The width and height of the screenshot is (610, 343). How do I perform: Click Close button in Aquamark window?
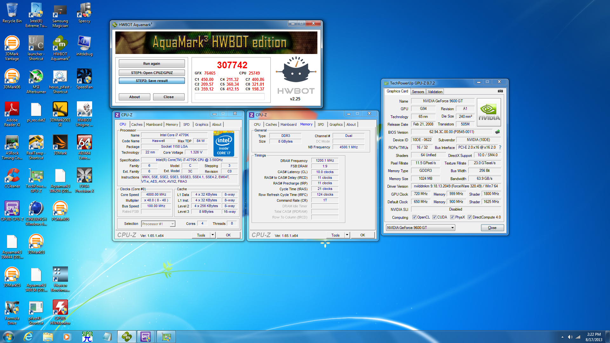169,97
